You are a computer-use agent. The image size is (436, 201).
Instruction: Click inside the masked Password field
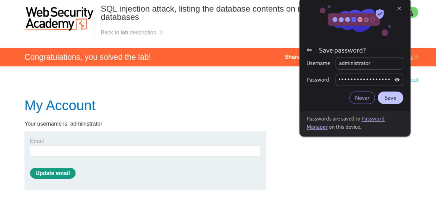[x=364, y=80]
